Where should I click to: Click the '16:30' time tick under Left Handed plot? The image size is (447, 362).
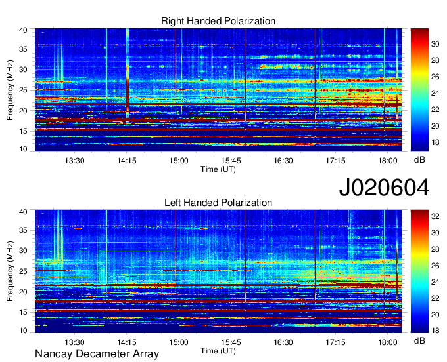(x=283, y=342)
